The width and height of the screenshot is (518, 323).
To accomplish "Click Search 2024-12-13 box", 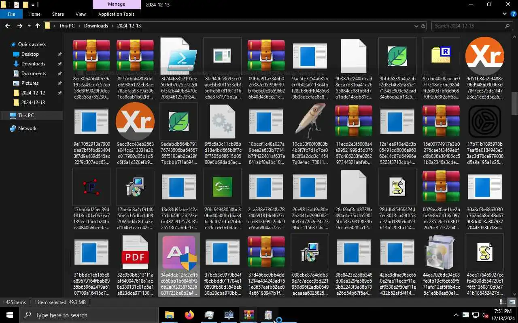I will tap(472, 26).
